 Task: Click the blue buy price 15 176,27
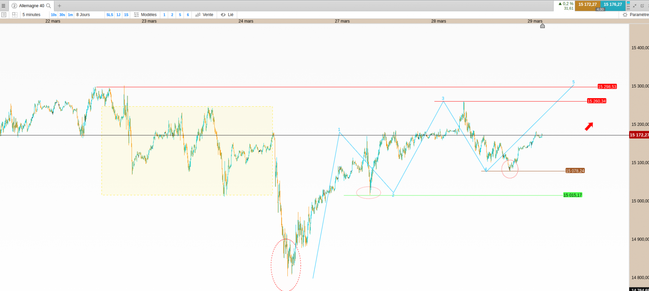coord(613,5)
